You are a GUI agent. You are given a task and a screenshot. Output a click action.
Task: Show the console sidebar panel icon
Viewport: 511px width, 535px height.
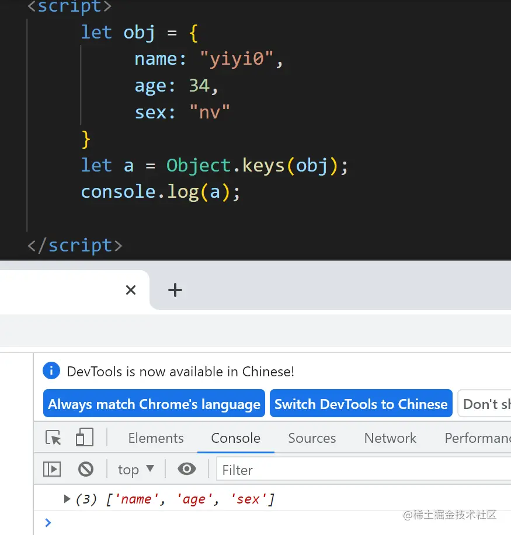pos(52,469)
